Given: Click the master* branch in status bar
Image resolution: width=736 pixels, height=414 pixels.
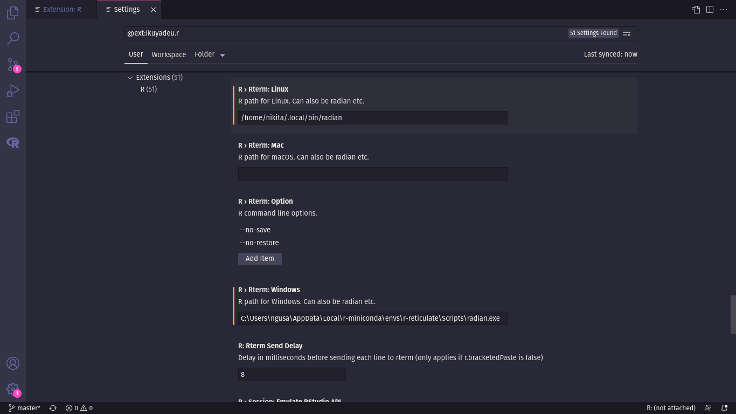Looking at the screenshot, I should pyautogui.click(x=25, y=408).
